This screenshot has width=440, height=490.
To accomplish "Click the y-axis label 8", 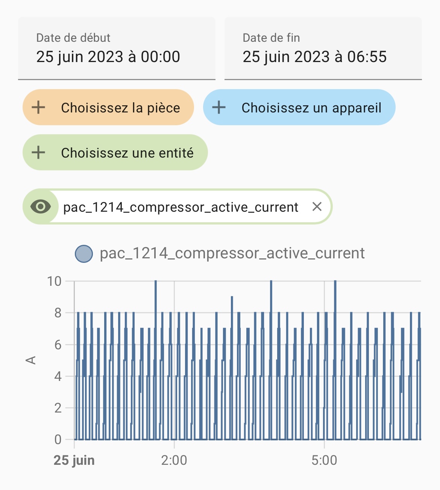I will point(58,313).
